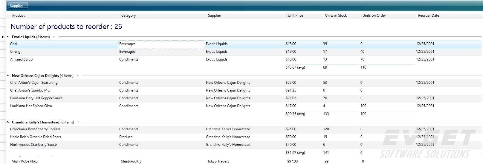Select Grandma's Boysenberry Spread row
The height and width of the screenshot is (164, 483).
pyautogui.click(x=246, y=129)
